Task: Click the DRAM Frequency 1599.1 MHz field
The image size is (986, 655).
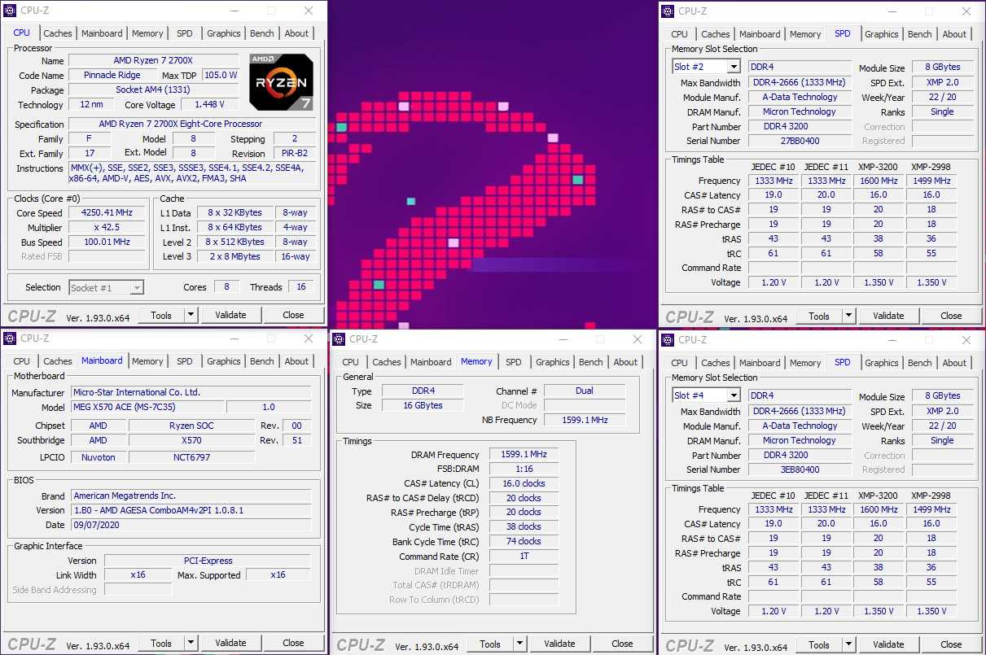Action: pyautogui.click(x=523, y=455)
